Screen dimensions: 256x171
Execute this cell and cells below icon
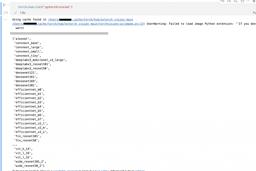[x=235, y=1]
